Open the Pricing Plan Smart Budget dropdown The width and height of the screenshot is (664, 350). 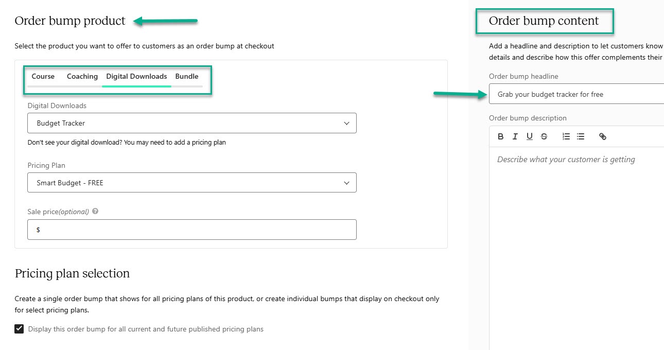(x=192, y=183)
